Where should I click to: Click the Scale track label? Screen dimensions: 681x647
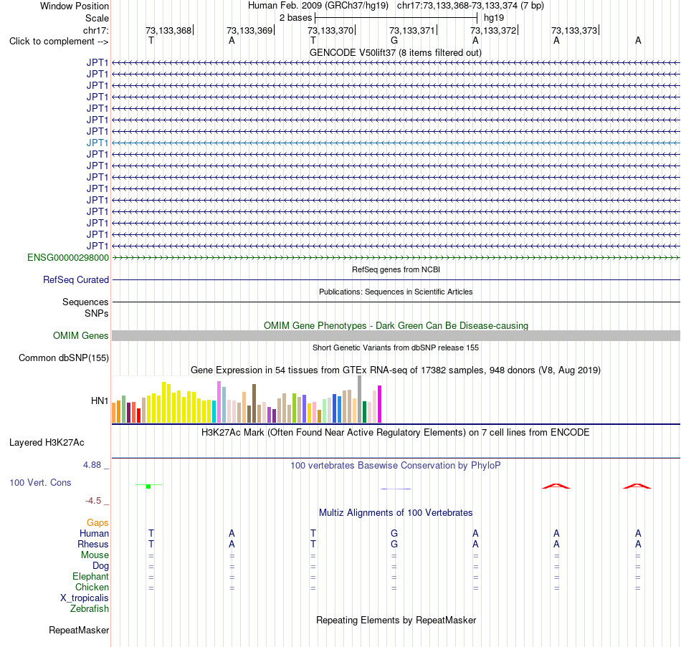pyautogui.click(x=97, y=18)
